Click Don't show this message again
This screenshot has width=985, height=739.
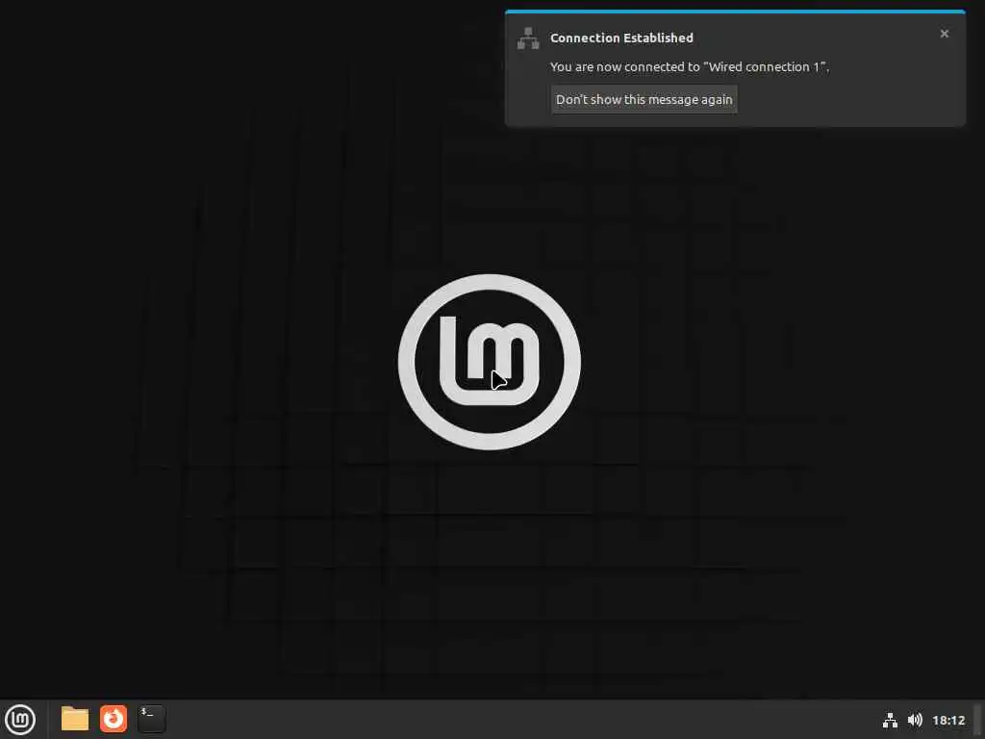point(644,99)
